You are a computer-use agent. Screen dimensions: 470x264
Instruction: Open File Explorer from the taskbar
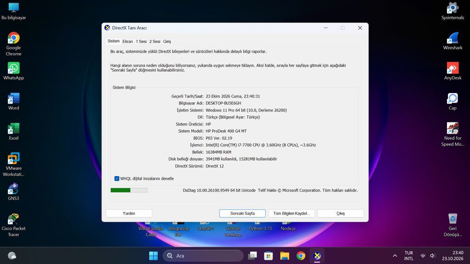coord(285,256)
